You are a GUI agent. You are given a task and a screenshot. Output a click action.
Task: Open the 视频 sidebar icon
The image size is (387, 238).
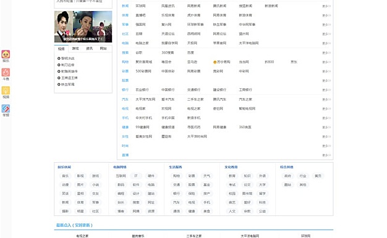[x=6, y=91]
